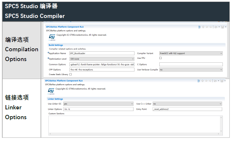The height and width of the screenshot is (142, 232).
Task: Click the Use Verbose Compile label
Action: [x=148, y=70]
